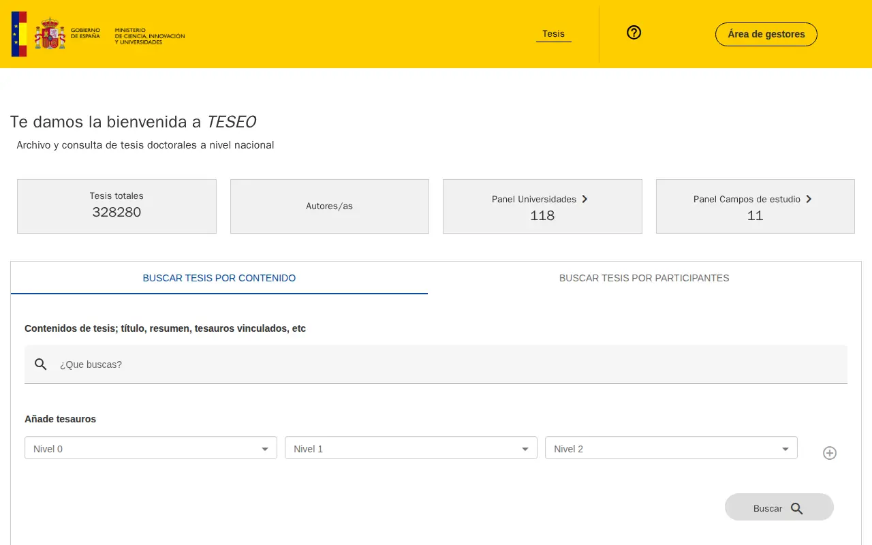Open Panel Campos de estudio card

(755, 206)
